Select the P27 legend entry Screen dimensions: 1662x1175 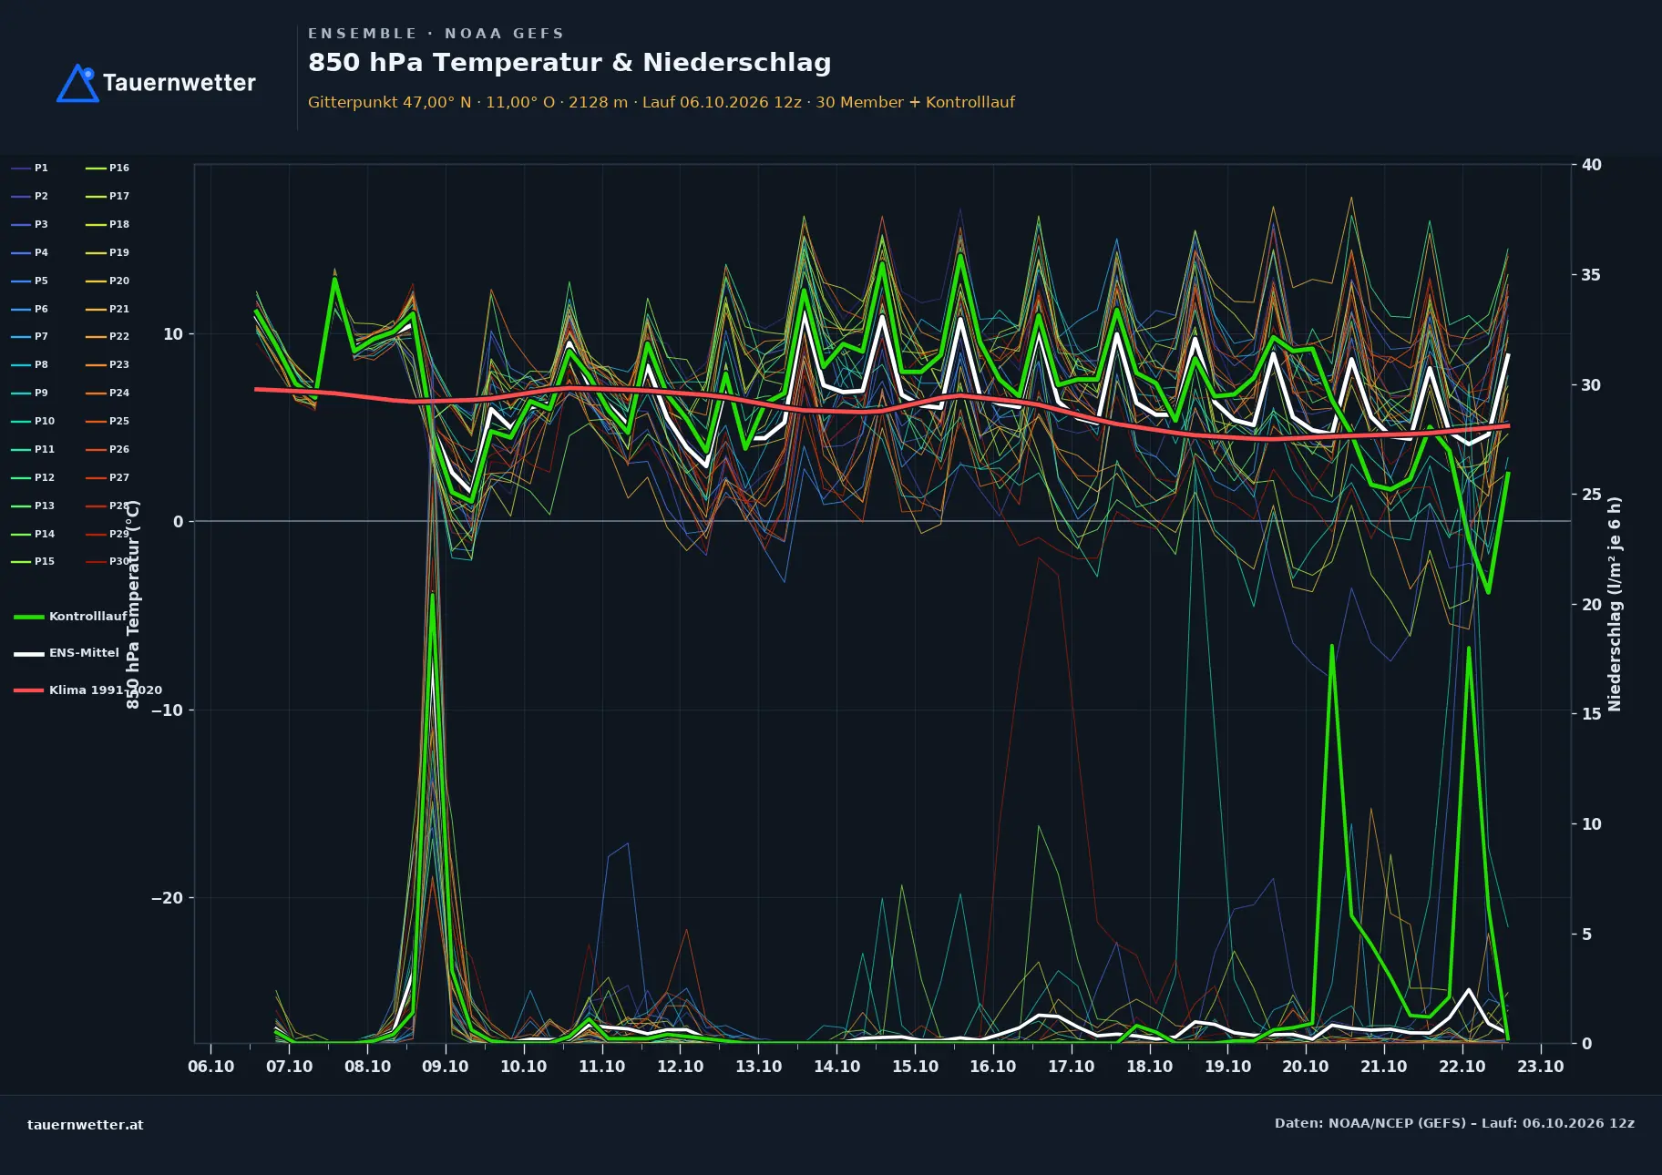point(108,477)
